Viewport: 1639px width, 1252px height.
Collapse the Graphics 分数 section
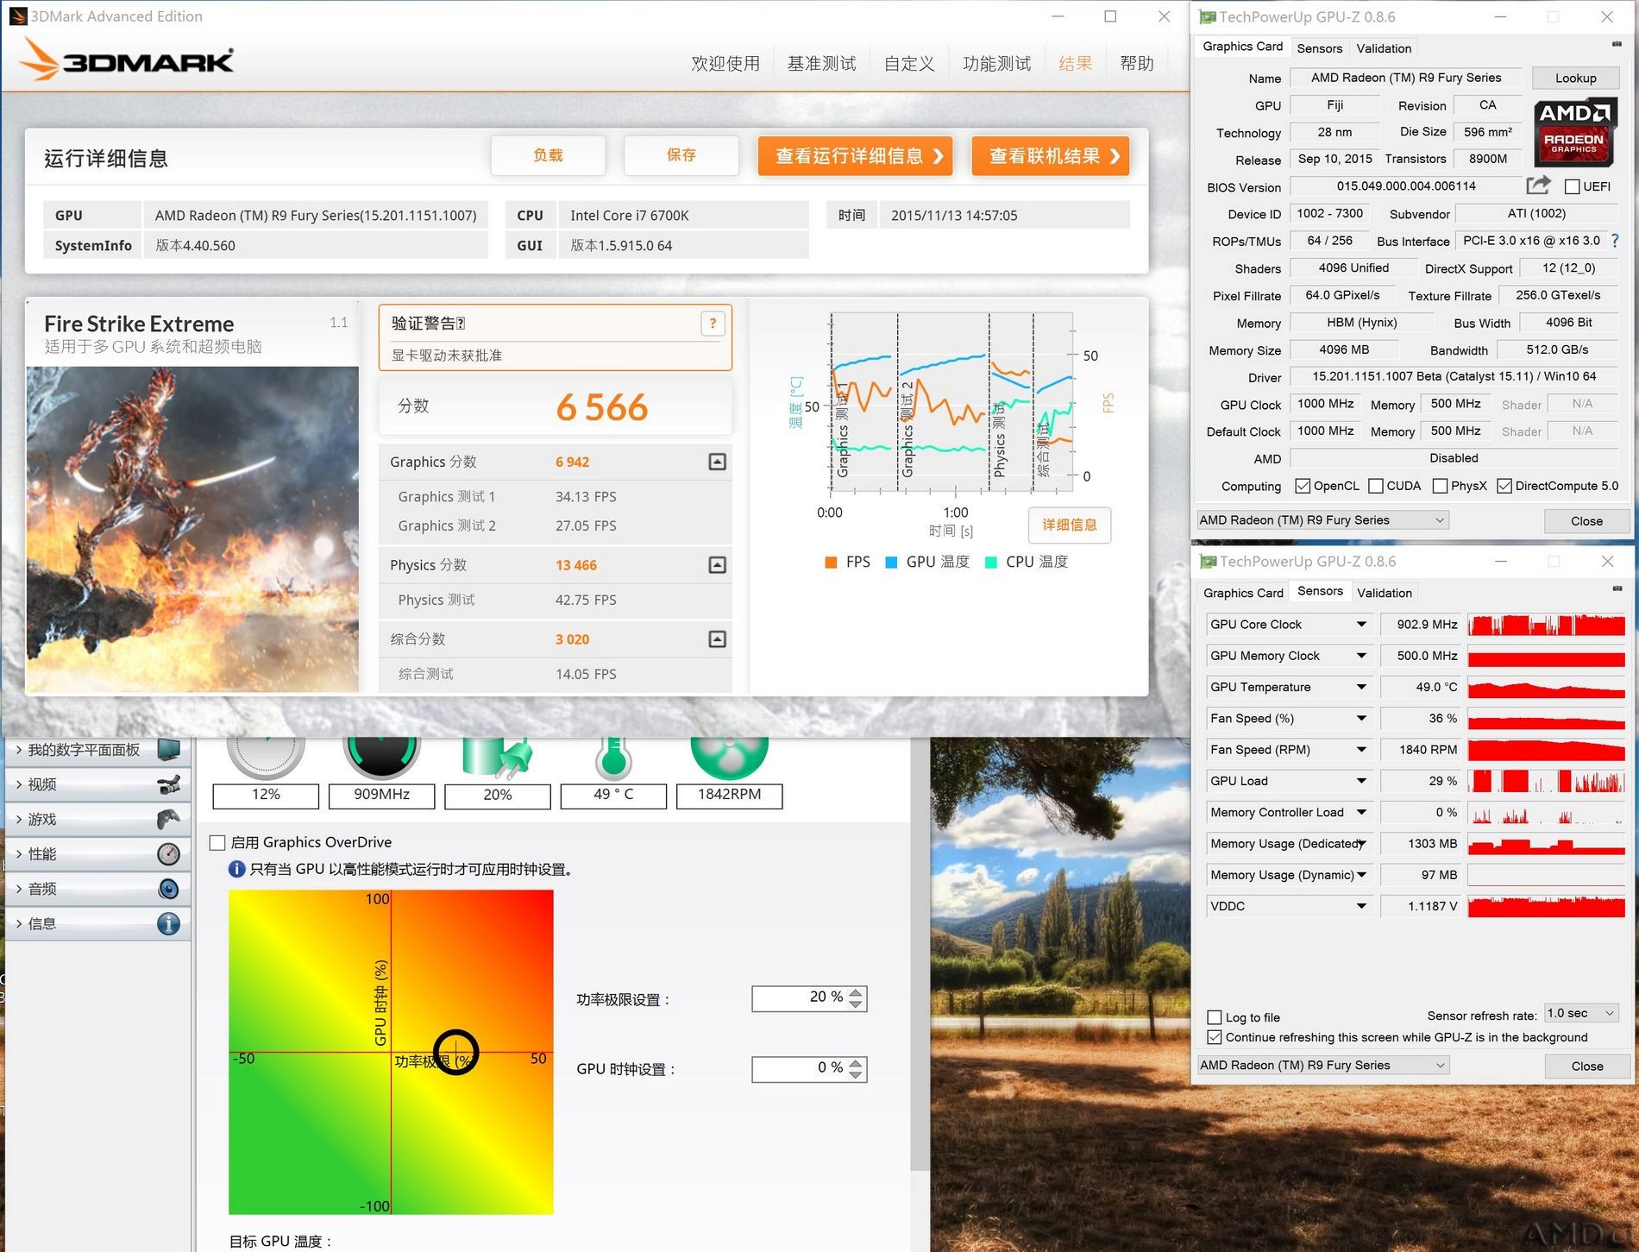[x=717, y=462]
